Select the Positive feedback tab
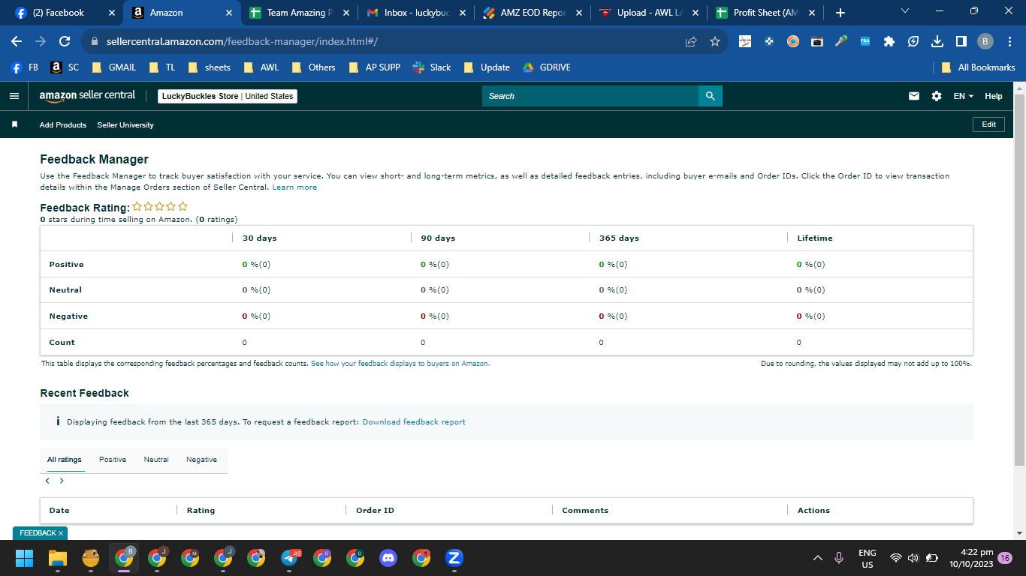The height and width of the screenshot is (576, 1026). (113, 460)
